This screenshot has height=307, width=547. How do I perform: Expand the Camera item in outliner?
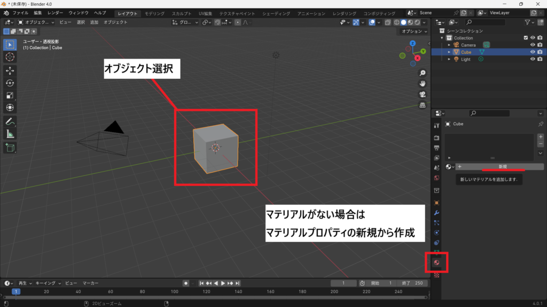449,45
